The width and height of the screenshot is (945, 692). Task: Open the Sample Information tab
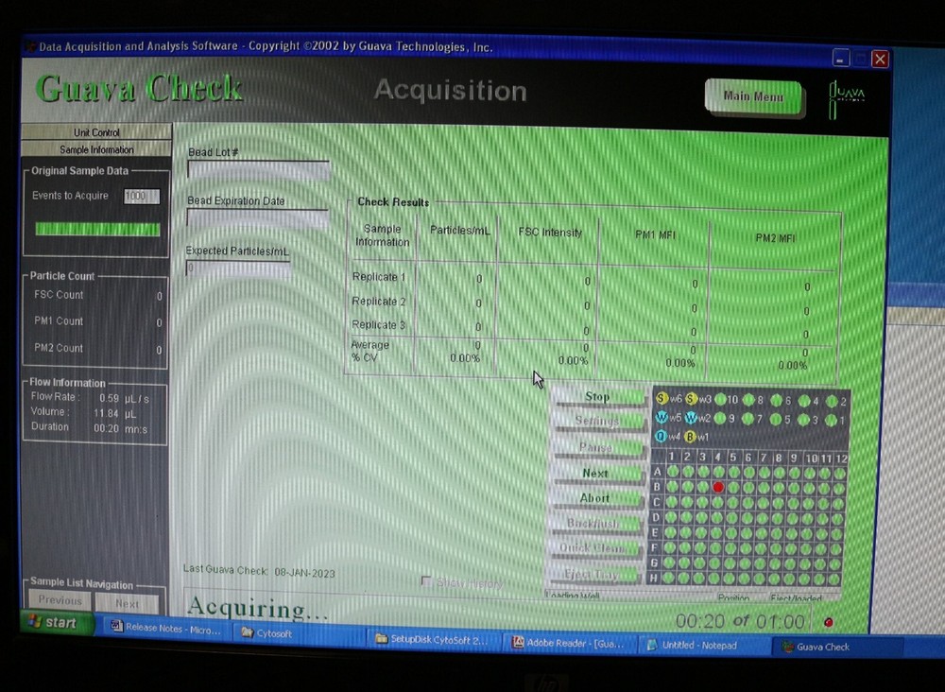coord(96,149)
